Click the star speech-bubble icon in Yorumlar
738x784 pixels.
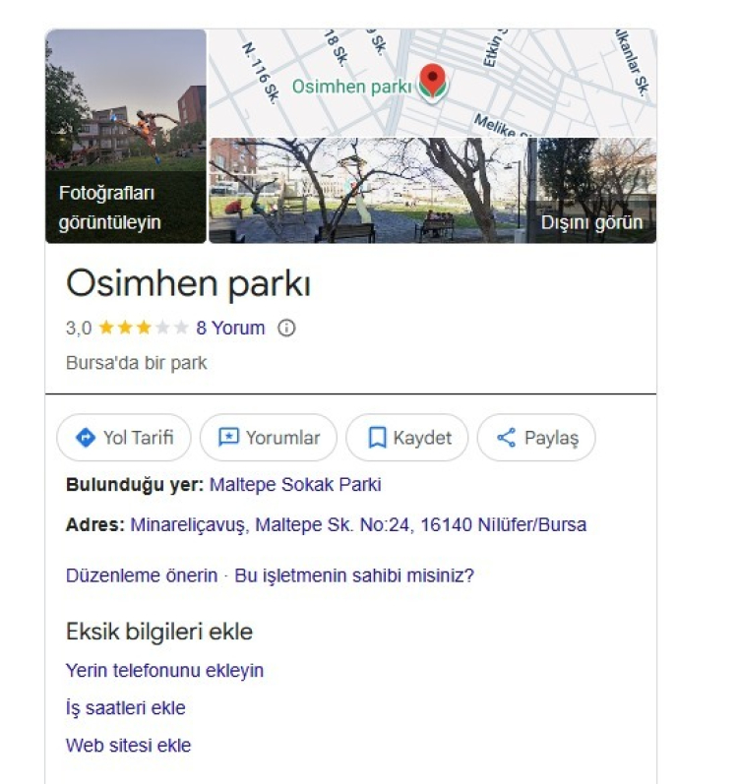(x=228, y=438)
